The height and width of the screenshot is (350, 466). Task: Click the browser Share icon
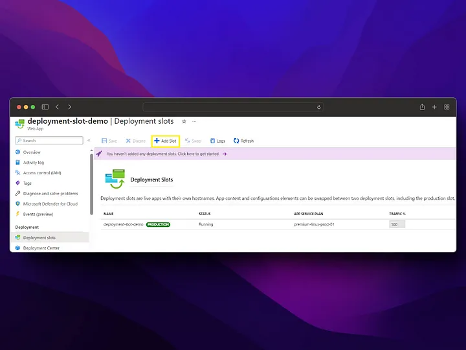(x=422, y=107)
